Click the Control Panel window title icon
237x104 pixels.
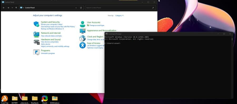point(3,2)
